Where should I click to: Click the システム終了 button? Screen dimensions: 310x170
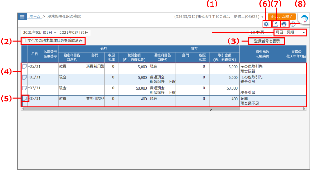click(x=282, y=17)
